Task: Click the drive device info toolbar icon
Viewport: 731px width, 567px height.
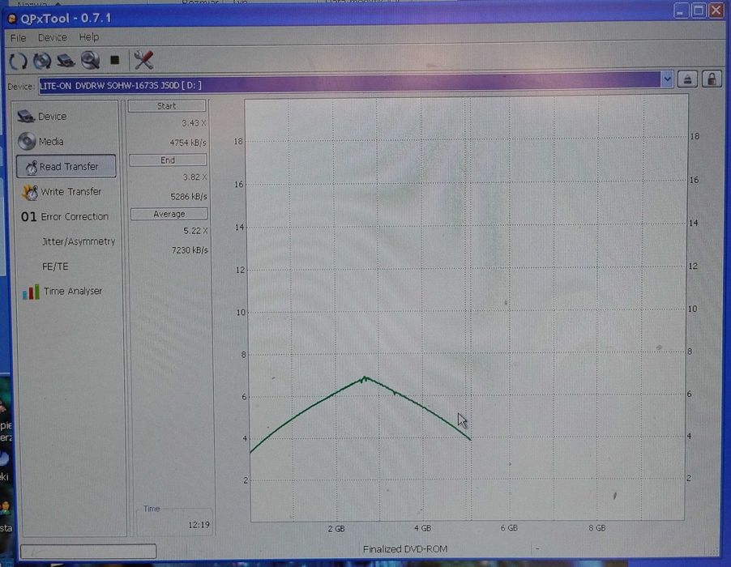Action: pyautogui.click(x=66, y=61)
